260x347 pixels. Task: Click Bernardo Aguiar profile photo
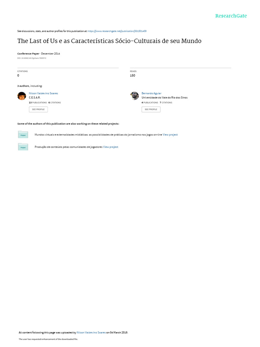tap(134, 96)
